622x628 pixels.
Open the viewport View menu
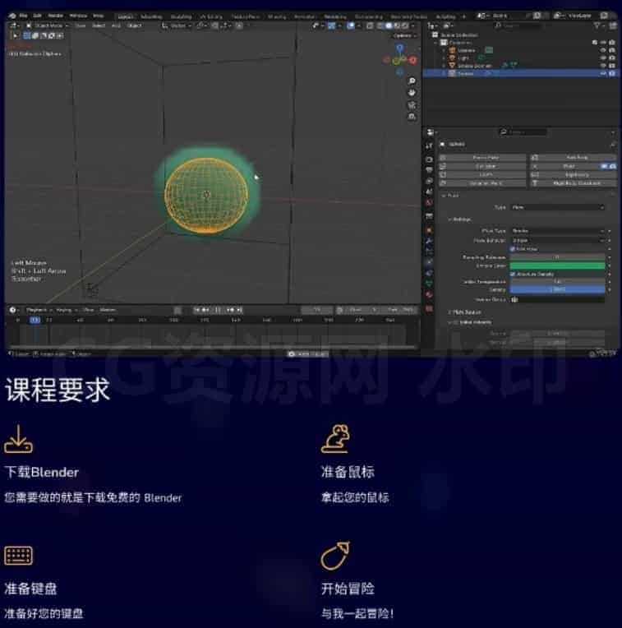pyautogui.click(x=81, y=25)
